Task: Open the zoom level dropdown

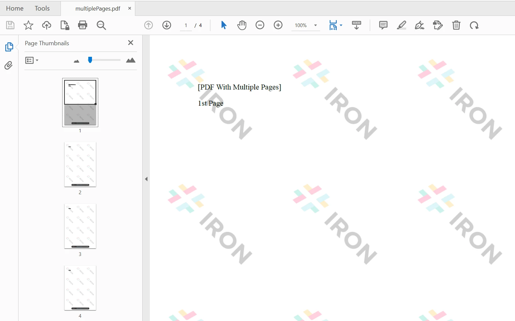Action: 316,25
